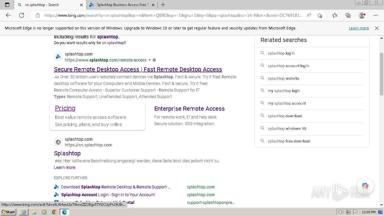384x216 pixels.
Task: Click the 'EXPLORE FURTHER' label
Action: click(x=70, y=178)
